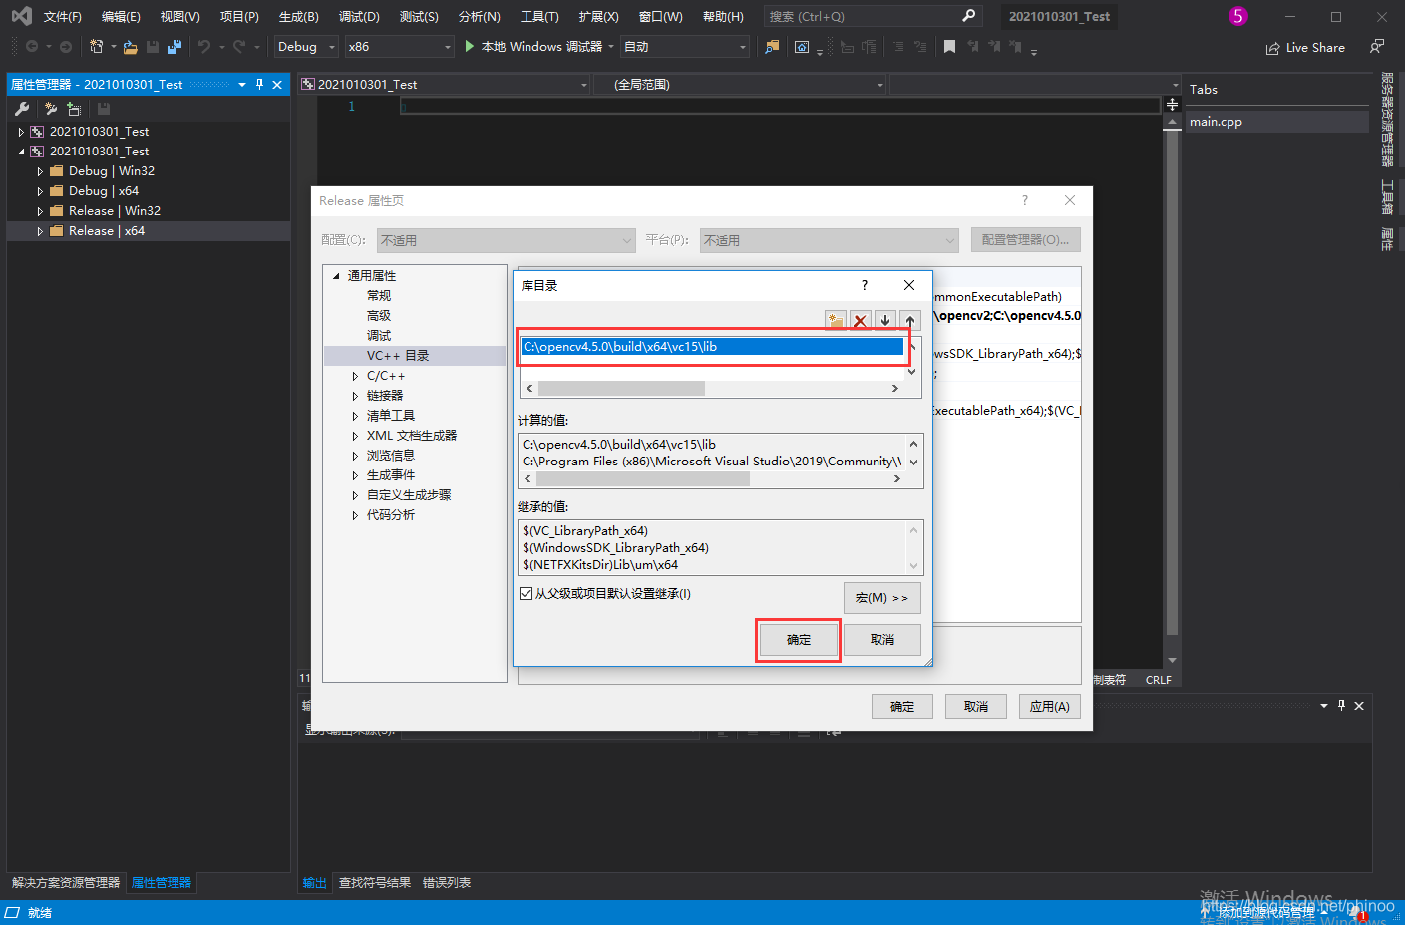This screenshot has width=1405, height=925.
Task: Click the navigate backward icon in toolbar
Action: tap(32, 47)
